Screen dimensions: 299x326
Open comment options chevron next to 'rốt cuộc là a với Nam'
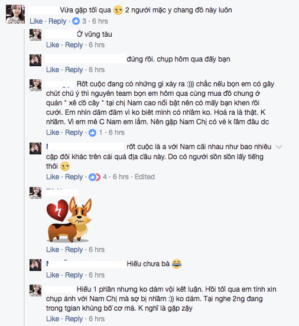tap(279, 147)
